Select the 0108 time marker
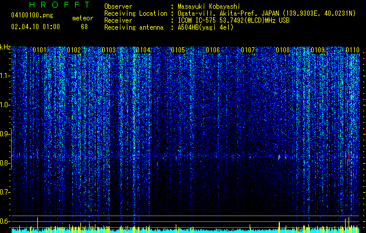 pyautogui.click(x=283, y=50)
